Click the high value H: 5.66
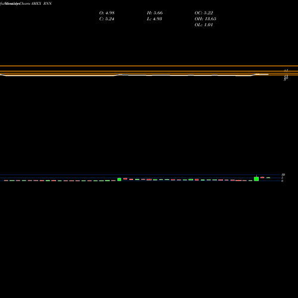The width and height of the screenshot is (298, 298). (x=155, y=13)
